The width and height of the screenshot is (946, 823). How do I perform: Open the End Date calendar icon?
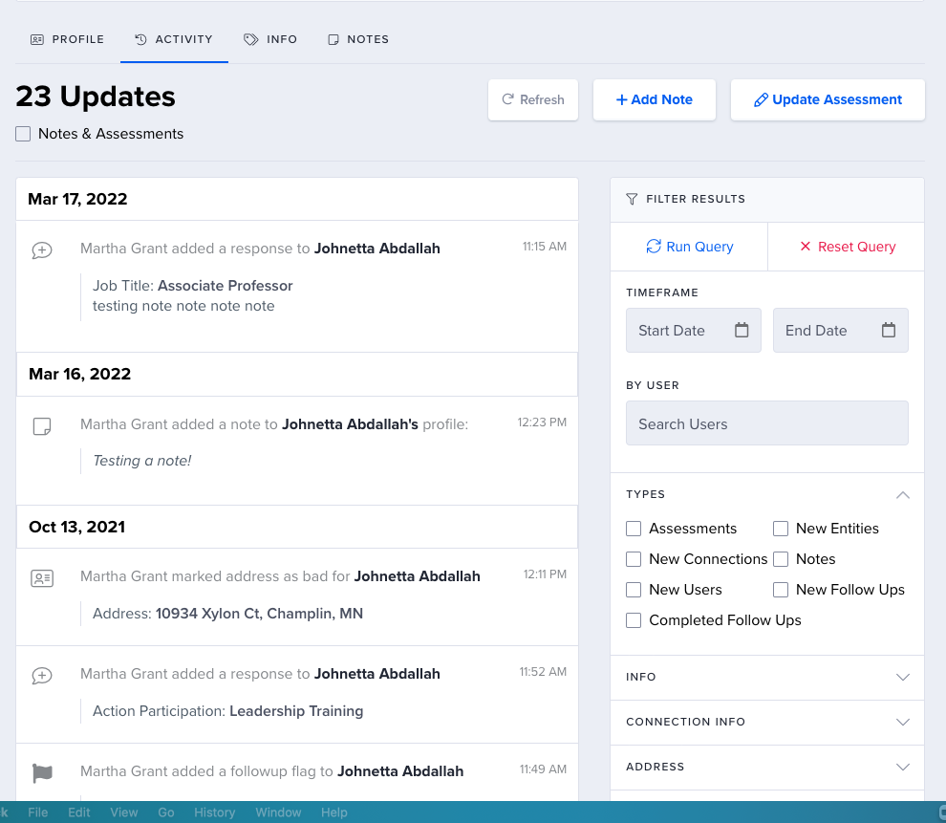tap(888, 330)
